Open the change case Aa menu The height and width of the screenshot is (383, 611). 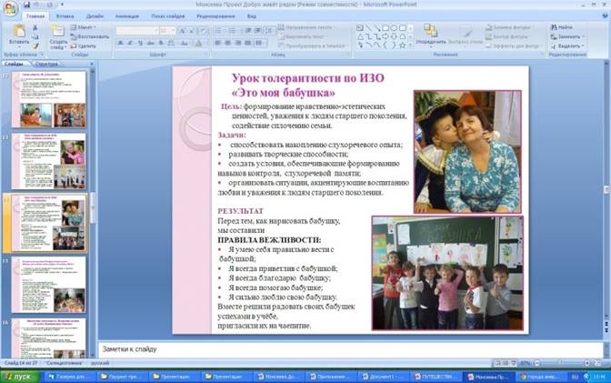click(185, 43)
